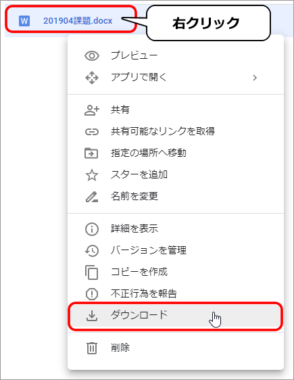The height and width of the screenshot is (380, 294).
Task: Click the Word file icon
Action: 24,21
